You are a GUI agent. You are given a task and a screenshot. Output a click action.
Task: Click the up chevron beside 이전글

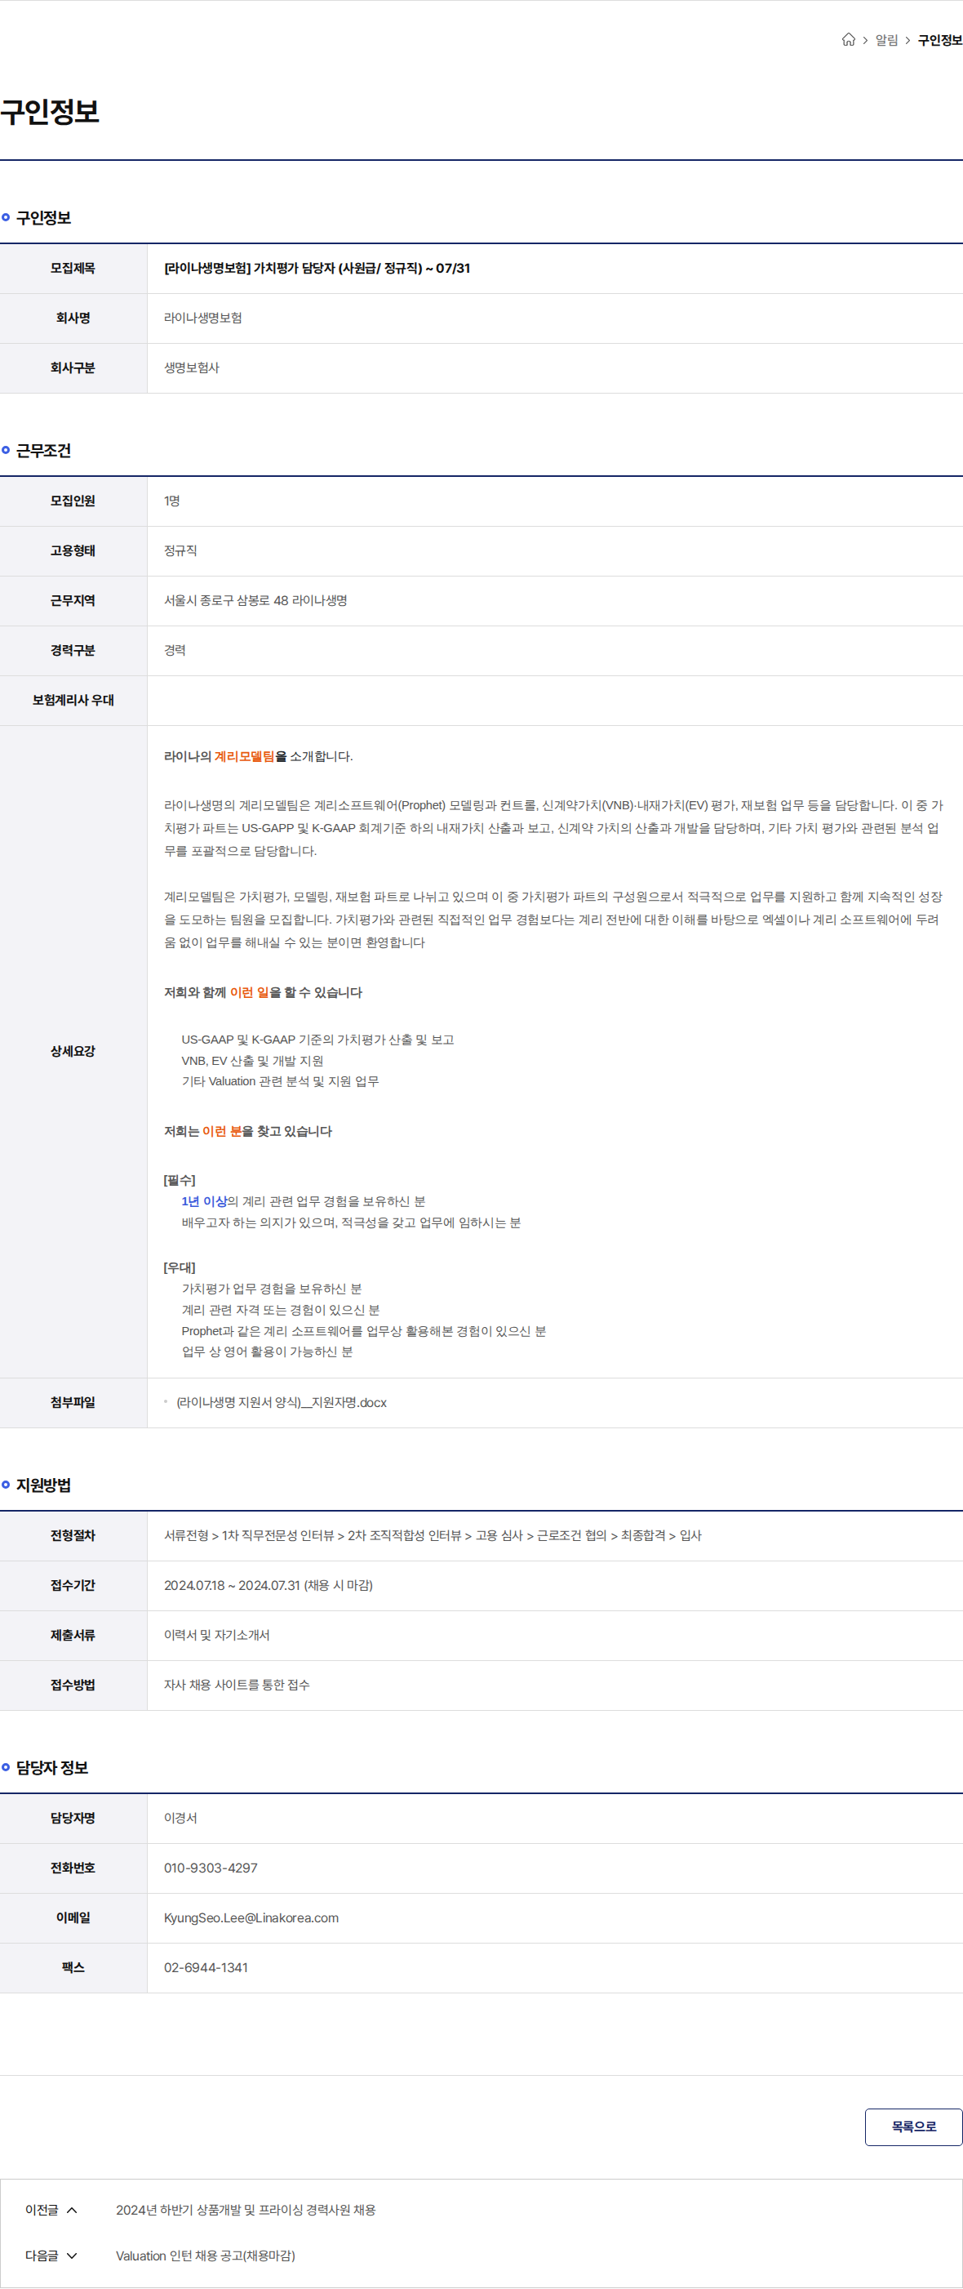click(72, 2210)
